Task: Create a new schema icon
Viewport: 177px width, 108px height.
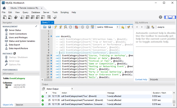Action: 22,17
